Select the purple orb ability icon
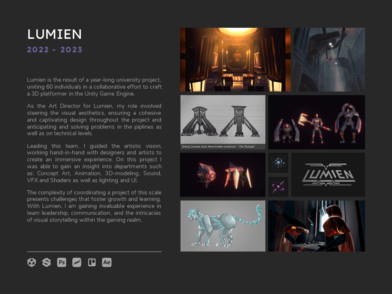 coord(278,187)
